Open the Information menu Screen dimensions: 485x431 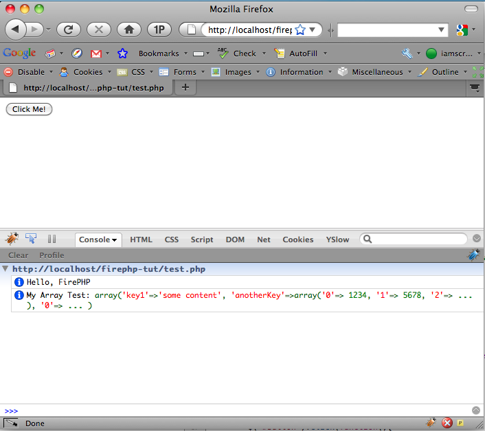coord(299,72)
